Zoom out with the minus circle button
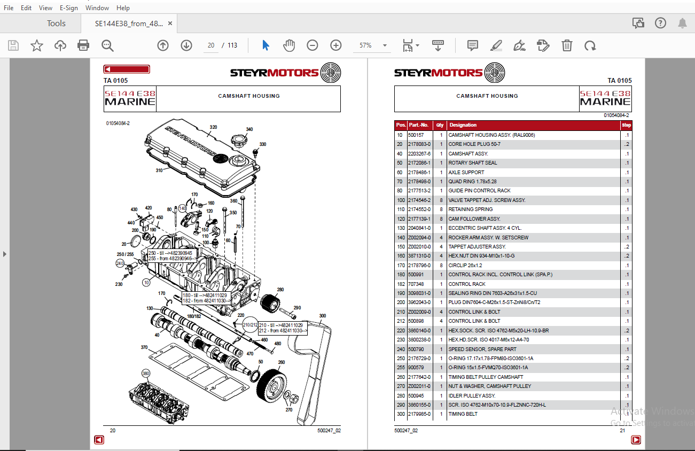The image size is (695, 451). tap(313, 45)
